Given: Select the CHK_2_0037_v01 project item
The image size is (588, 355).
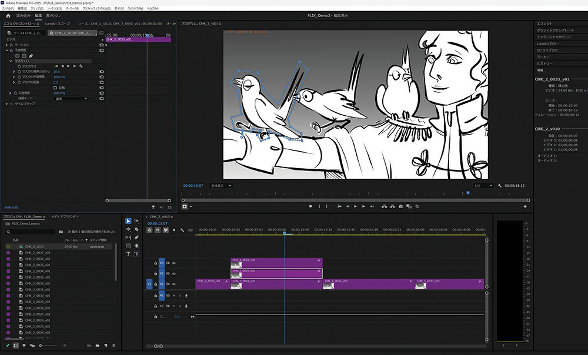Looking at the screenshot, I should [x=38, y=253].
